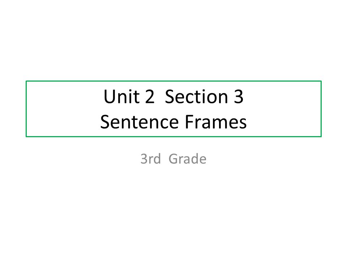The height and width of the screenshot is (260, 347).
Task: Click the top-right corner of the green box
Action: [x=321, y=81]
